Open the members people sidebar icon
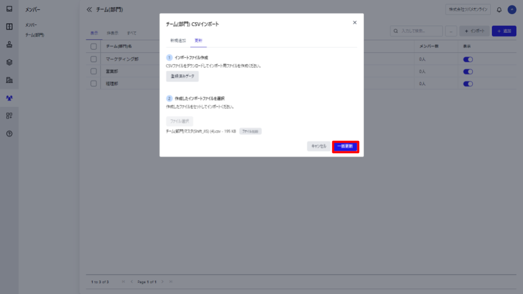Screen dimensions: 523x294 (9, 98)
